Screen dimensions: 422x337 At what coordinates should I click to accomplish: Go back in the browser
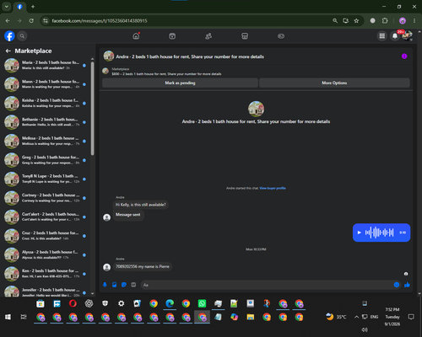click(x=8, y=21)
